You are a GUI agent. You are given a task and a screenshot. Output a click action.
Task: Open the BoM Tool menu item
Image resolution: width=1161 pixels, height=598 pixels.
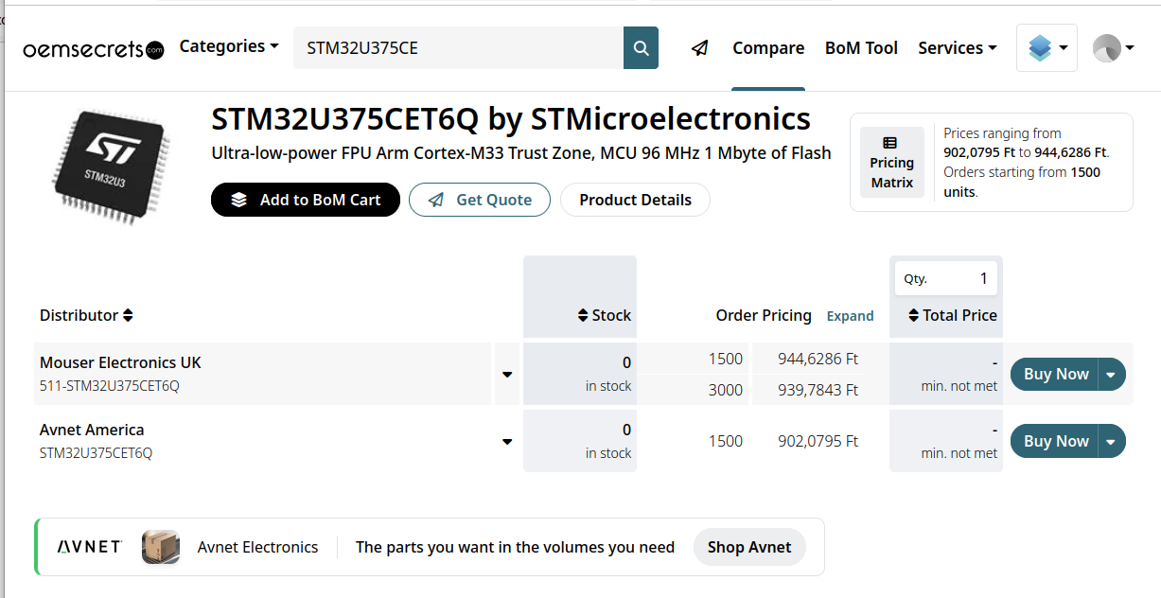tap(861, 47)
